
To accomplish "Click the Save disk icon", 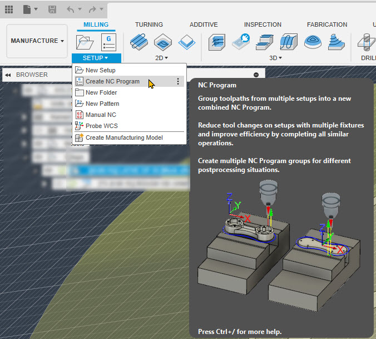I will pos(52,9).
